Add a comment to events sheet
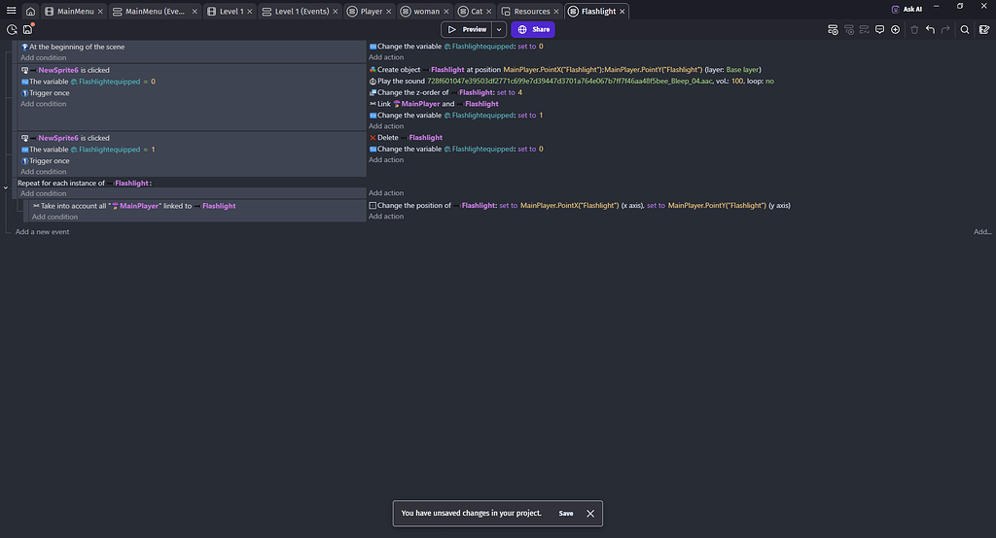996x538 pixels. tap(879, 30)
